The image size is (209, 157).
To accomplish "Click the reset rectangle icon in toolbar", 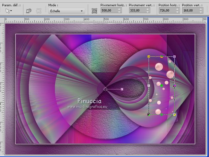I will pyautogui.click(x=29, y=11).
